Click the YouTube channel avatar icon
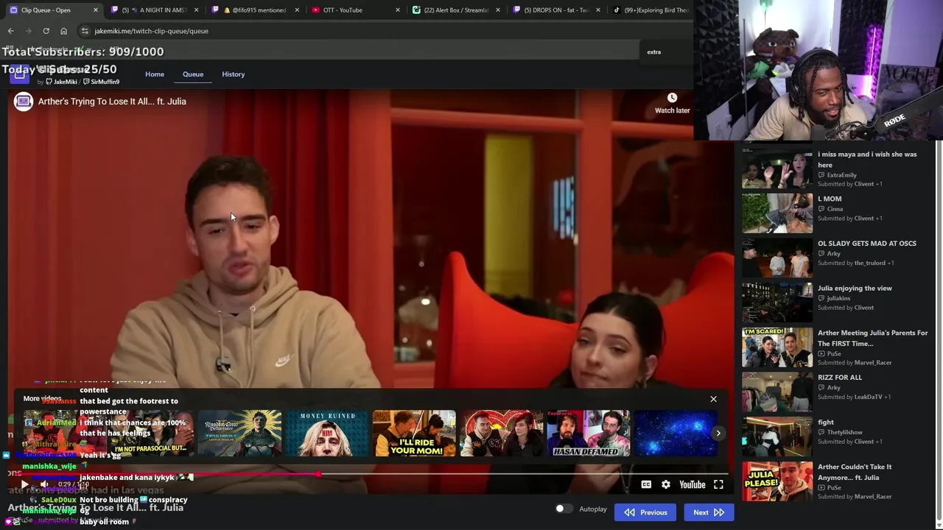 coord(24,102)
